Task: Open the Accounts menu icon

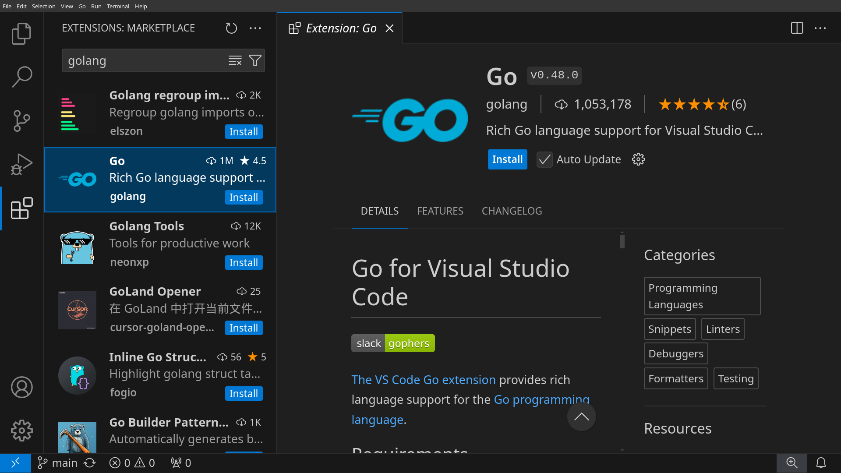Action: point(21,387)
